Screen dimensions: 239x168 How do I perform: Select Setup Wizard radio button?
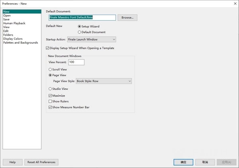(79, 26)
